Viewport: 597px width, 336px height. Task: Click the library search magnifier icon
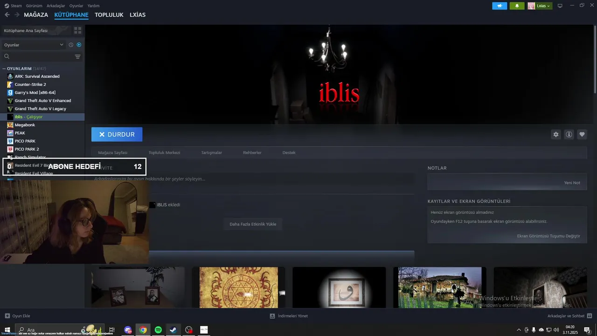[7, 56]
